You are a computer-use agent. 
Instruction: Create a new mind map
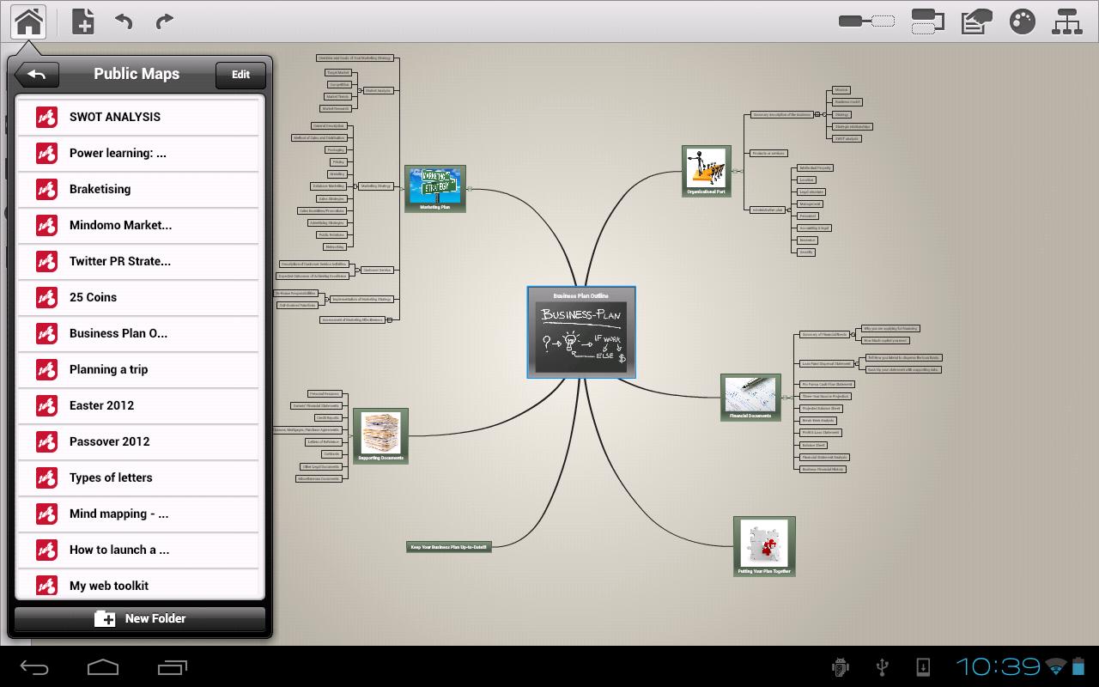[82, 21]
